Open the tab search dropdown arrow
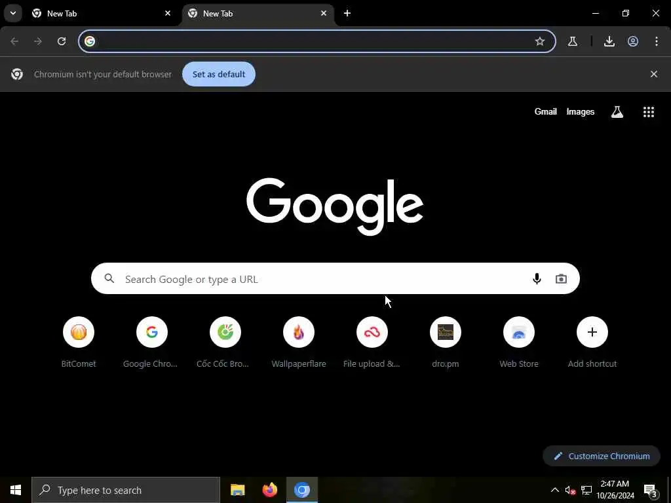The image size is (671, 503). coord(13,13)
